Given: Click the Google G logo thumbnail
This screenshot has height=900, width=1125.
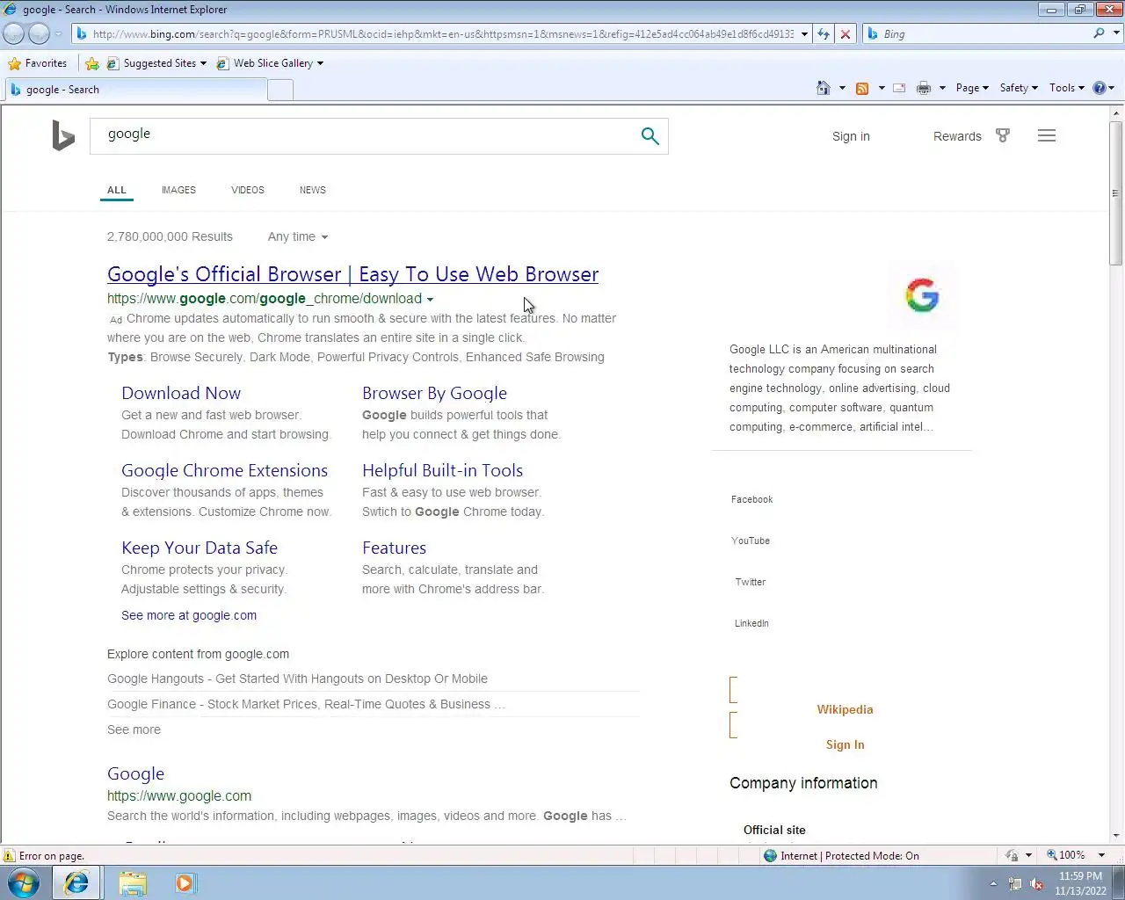Looking at the screenshot, I should click(x=922, y=295).
